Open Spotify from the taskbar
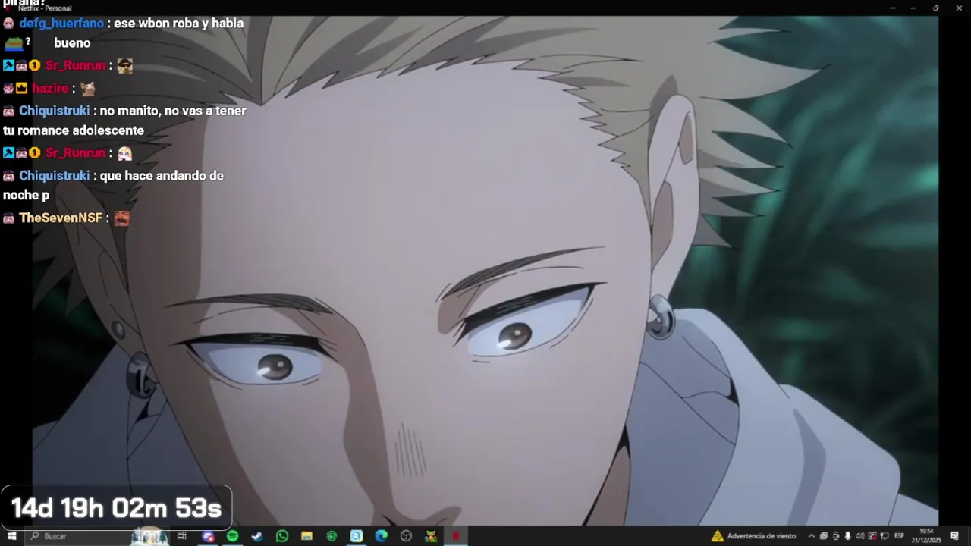 tap(232, 536)
